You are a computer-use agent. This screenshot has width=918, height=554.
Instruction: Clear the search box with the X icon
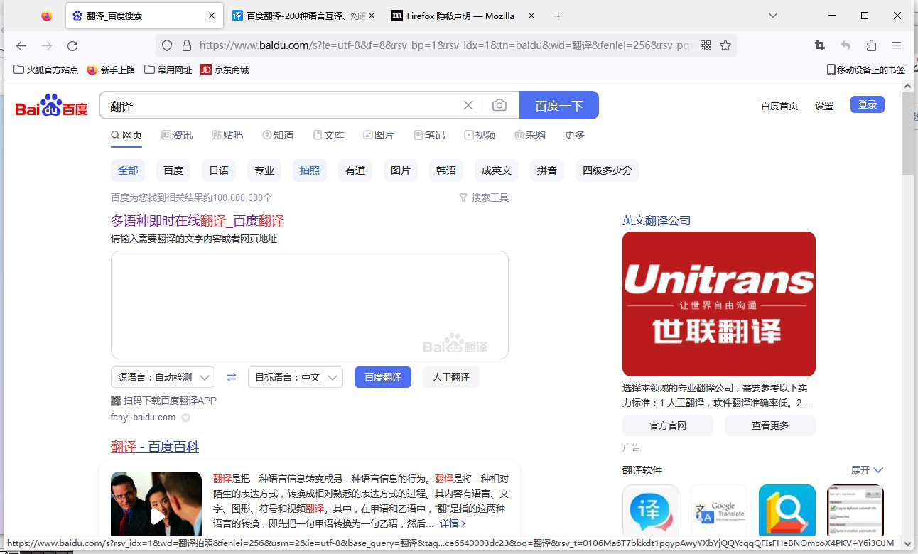(x=468, y=105)
